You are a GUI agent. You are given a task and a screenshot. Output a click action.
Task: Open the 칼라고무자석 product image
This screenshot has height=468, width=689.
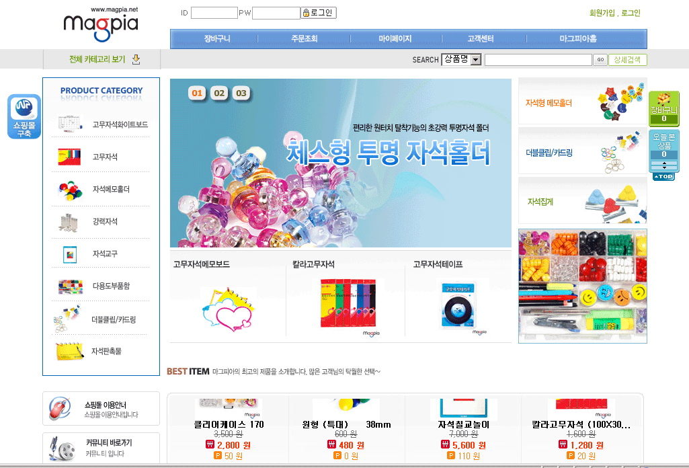tap(348, 305)
